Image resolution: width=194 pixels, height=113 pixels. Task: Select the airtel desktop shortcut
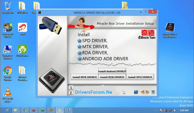(22, 29)
